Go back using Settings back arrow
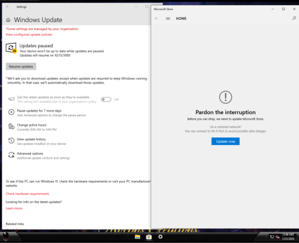Viewport: 299px width, 243px height. [8, 7]
